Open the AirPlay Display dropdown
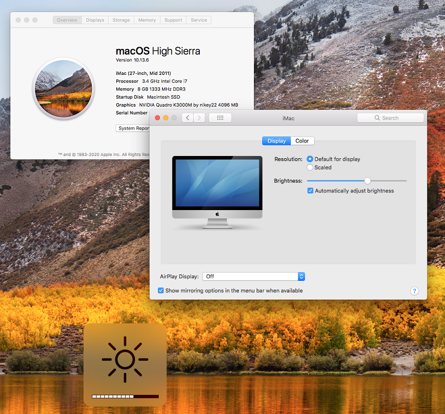The height and width of the screenshot is (414, 445). tap(254, 276)
